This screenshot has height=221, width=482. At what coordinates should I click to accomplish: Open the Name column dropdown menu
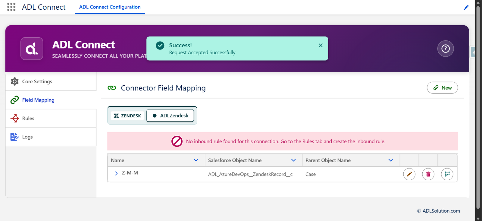[196, 160]
